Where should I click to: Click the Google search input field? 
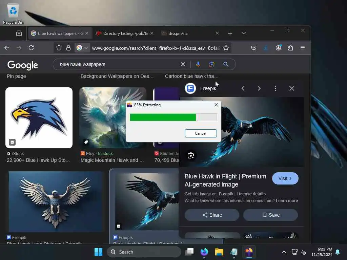coord(120,64)
